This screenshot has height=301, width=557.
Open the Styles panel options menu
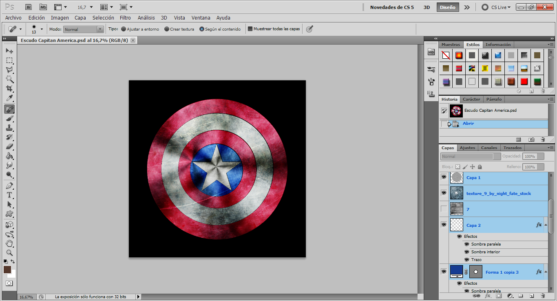[x=551, y=44]
